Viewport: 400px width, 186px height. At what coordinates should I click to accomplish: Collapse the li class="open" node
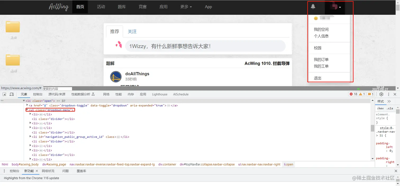24,101
